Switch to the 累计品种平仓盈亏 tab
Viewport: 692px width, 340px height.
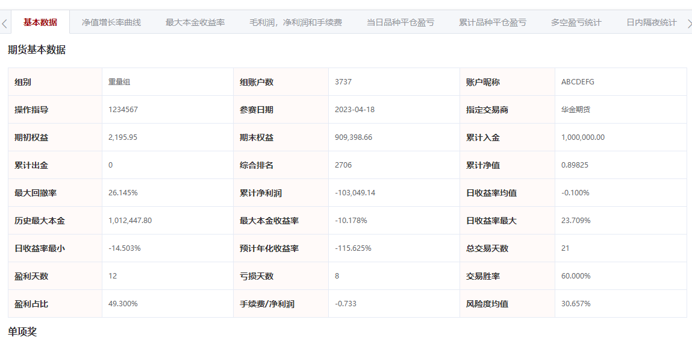pos(493,22)
